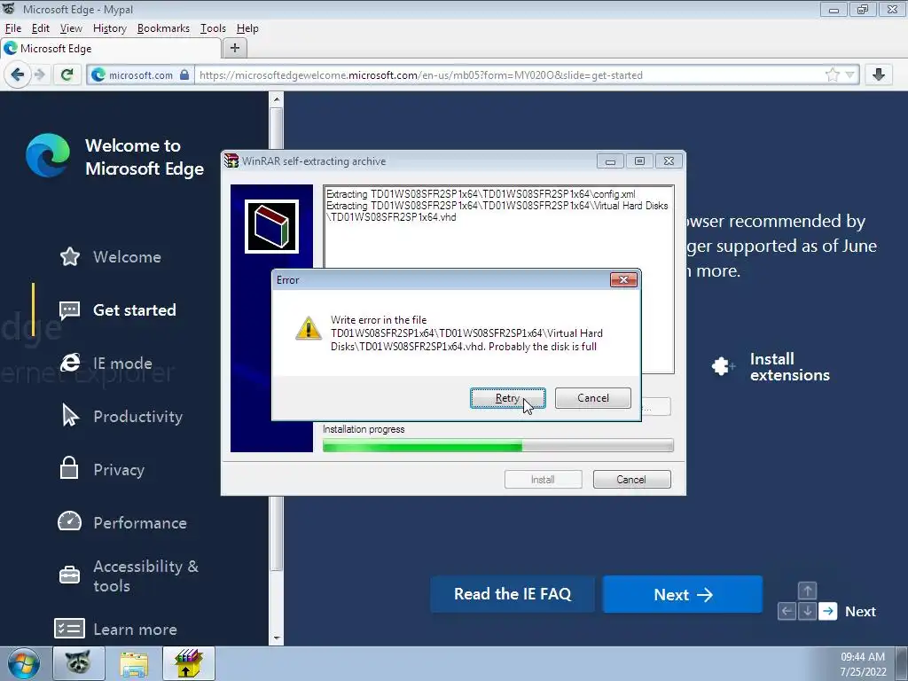Open the View menu
The image size is (908, 681).
pyautogui.click(x=71, y=28)
